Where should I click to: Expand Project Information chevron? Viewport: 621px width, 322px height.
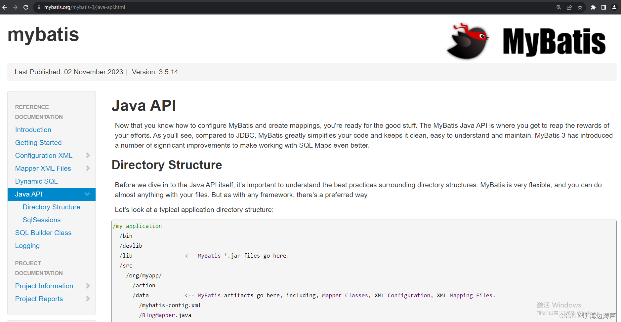point(88,286)
